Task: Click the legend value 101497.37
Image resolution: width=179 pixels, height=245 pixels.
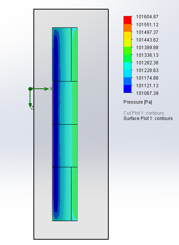Action: point(147,32)
